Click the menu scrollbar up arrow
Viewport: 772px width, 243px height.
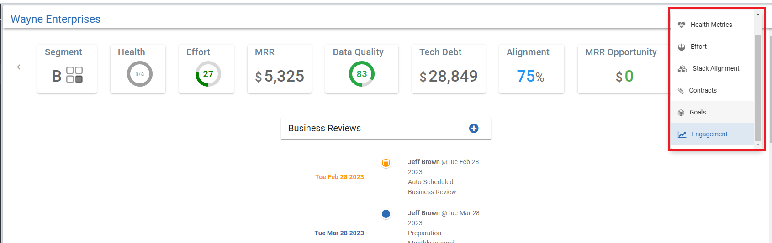pyautogui.click(x=758, y=14)
